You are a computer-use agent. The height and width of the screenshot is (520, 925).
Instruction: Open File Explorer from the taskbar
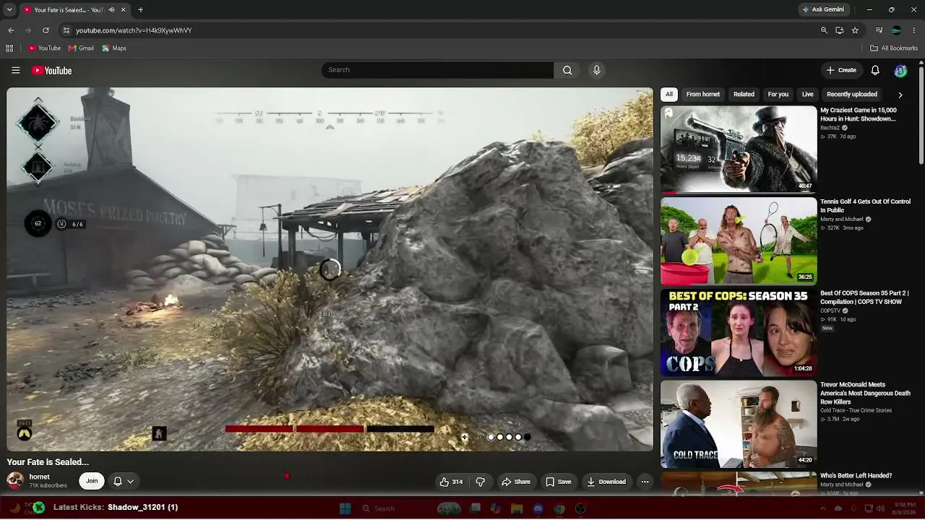pyautogui.click(x=517, y=508)
